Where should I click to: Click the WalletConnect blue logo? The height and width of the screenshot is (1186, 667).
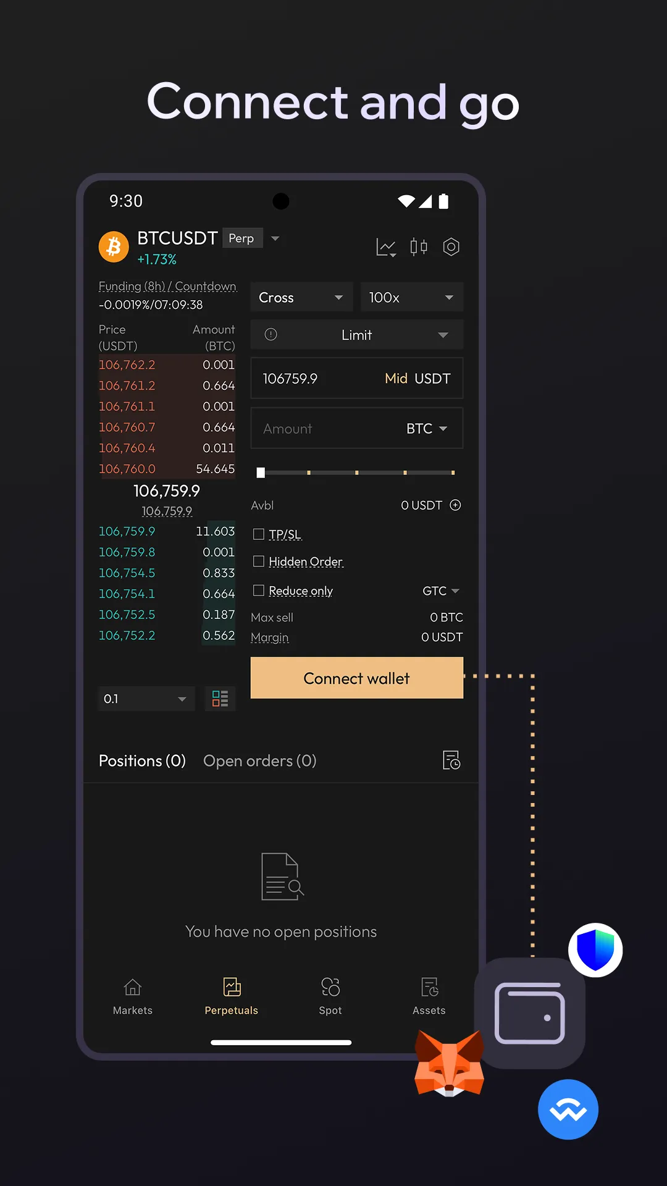(x=568, y=1109)
